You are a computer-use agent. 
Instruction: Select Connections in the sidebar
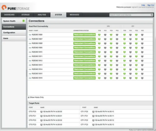click(x=14, y=27)
